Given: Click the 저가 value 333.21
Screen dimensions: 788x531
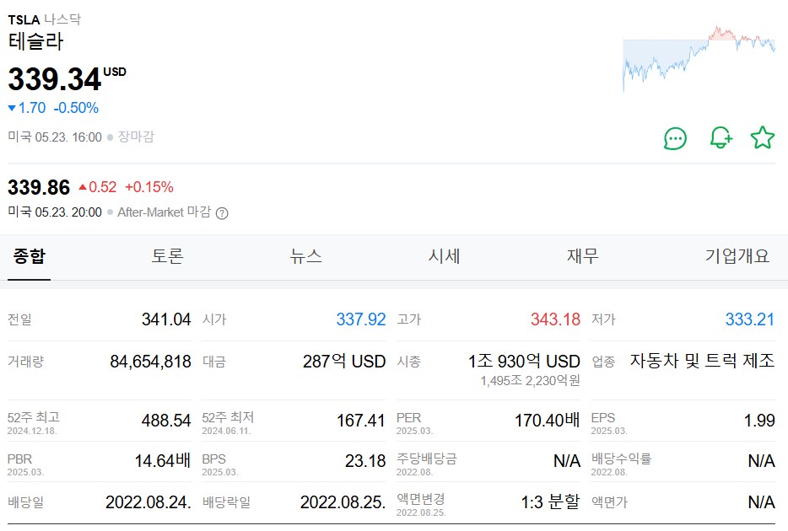Looking at the screenshot, I should pyautogui.click(x=750, y=319).
